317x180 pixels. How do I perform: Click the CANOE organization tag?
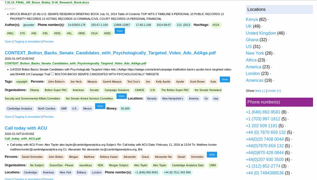tap(139, 90)
